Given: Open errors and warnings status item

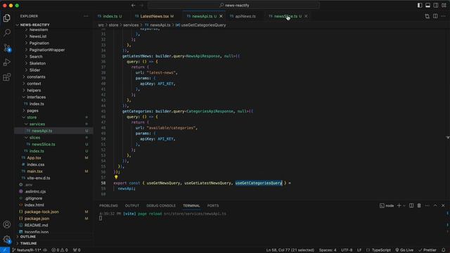Looking at the screenshot, I should 60,250.
